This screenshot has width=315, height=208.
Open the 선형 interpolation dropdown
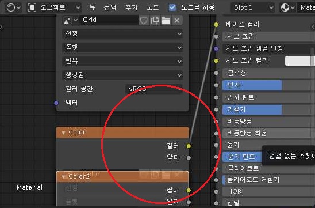tap(123, 33)
